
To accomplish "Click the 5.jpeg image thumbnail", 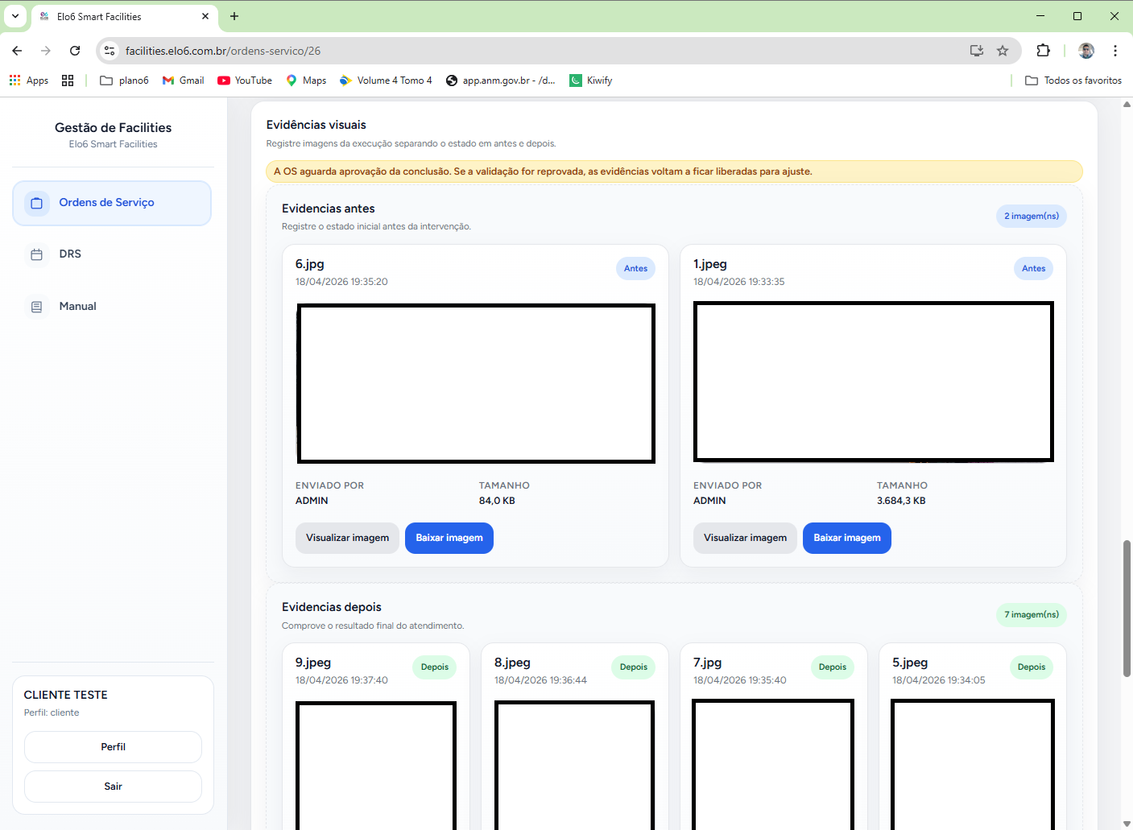I will [973, 765].
